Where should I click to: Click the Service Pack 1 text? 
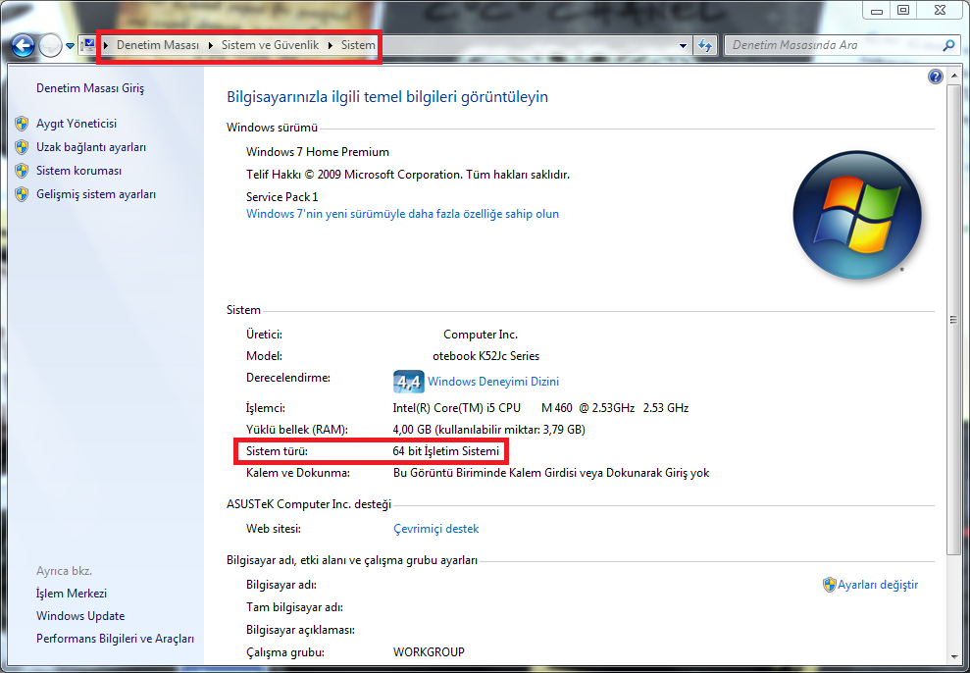[282, 197]
